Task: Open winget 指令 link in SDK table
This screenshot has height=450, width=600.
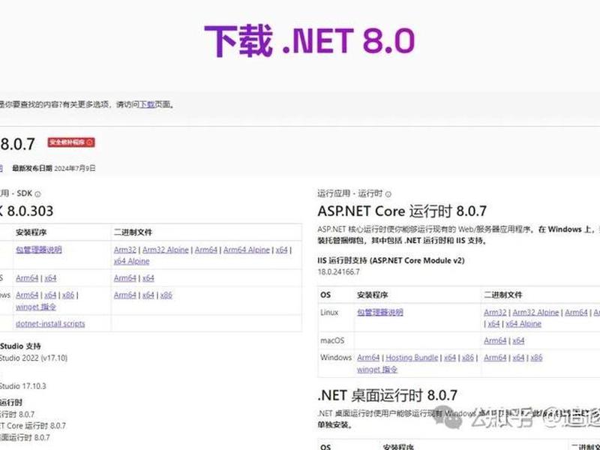Action: click(36, 307)
